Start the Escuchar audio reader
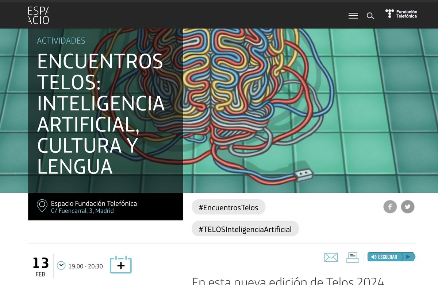This screenshot has height=285, width=438. click(391, 257)
